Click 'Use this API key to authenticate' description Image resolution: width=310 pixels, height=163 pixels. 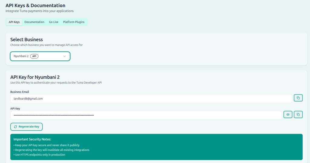click(x=56, y=83)
